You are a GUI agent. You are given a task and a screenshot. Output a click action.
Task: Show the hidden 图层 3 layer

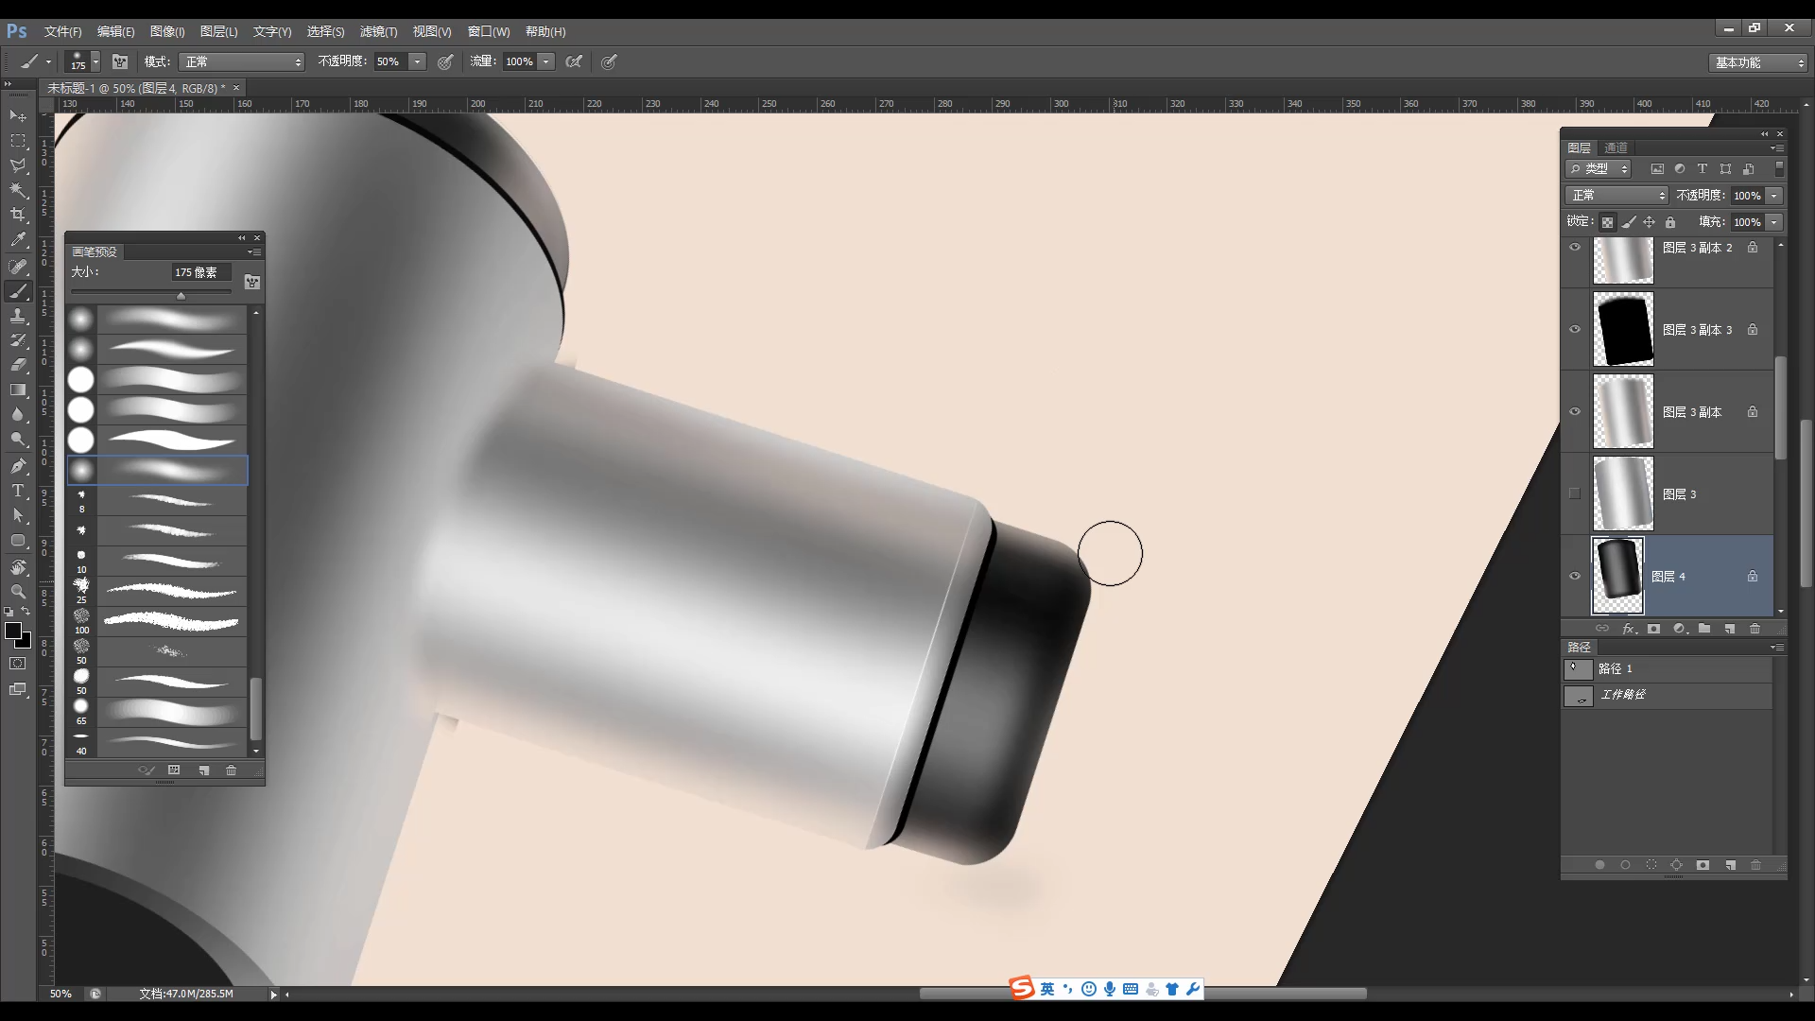point(1575,493)
